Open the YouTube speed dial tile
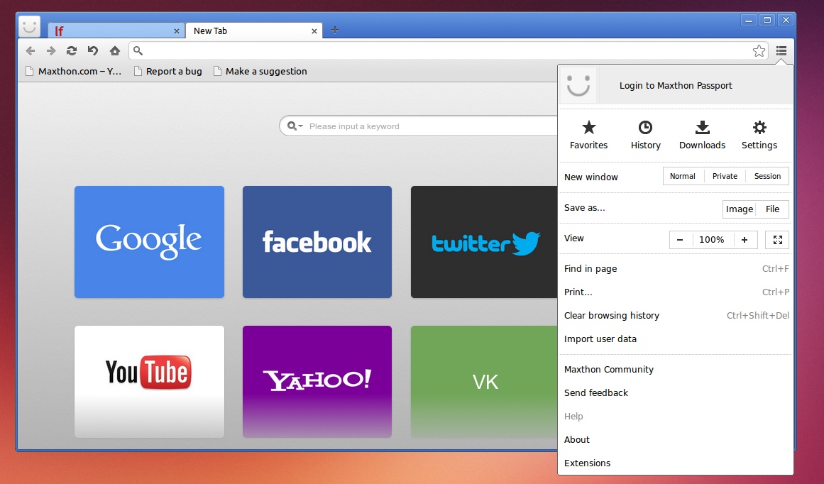The width and height of the screenshot is (824, 484). (x=149, y=382)
